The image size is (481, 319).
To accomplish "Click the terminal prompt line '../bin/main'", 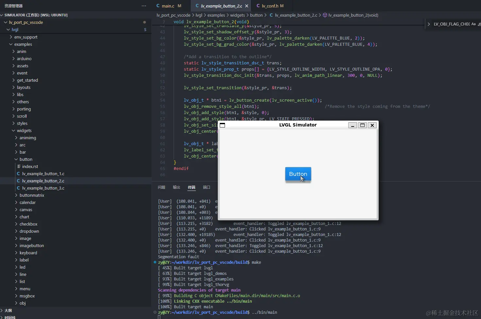I will pos(265,312).
